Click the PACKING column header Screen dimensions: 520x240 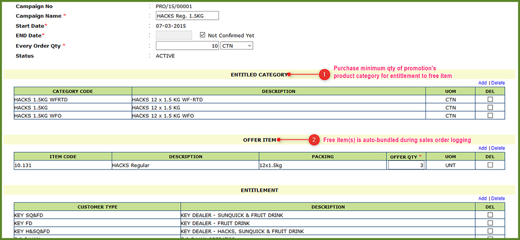323,156
